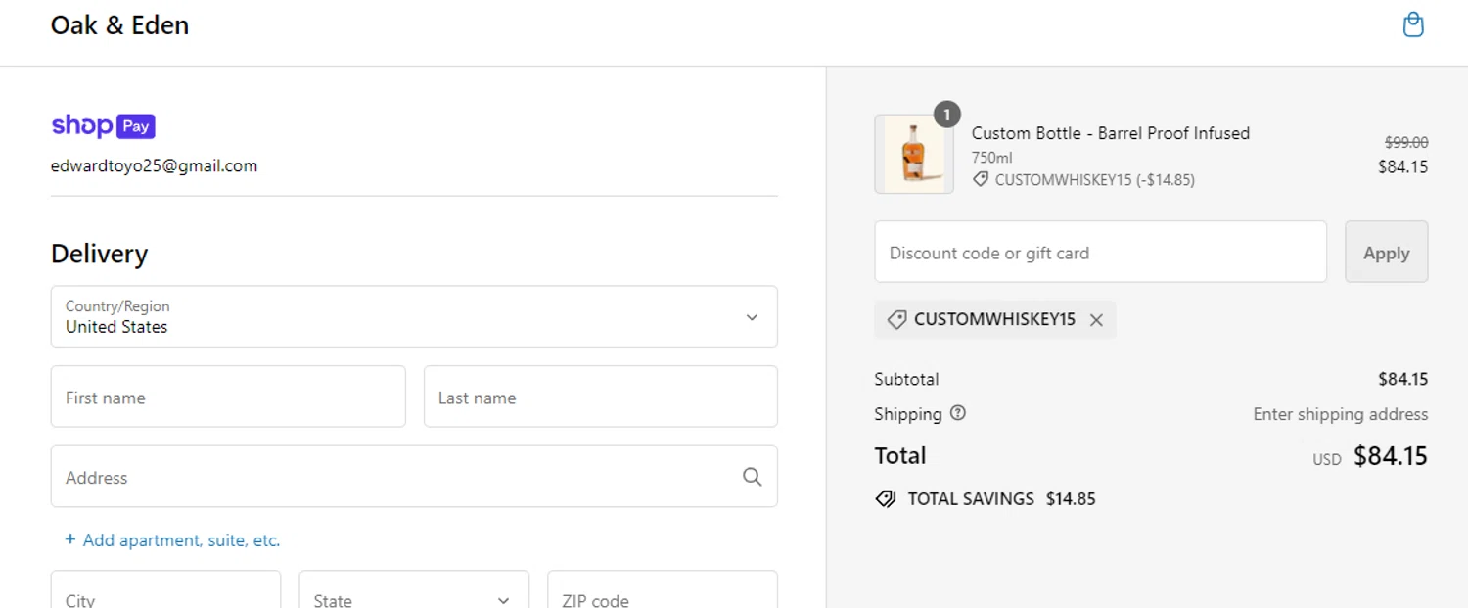Focus the First name field
The width and height of the screenshot is (1468, 608).
228,397
